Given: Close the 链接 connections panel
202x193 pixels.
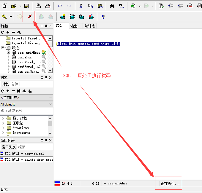Looking at the screenshot, I should pos(50,26).
